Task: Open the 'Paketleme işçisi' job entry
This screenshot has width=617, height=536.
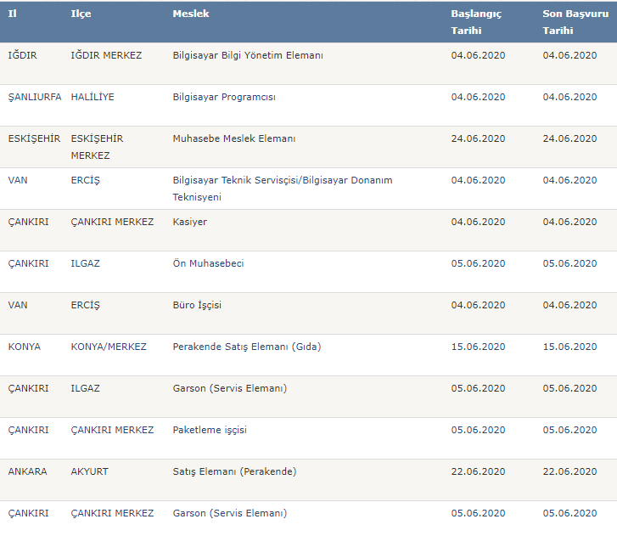Action: pos(210,430)
